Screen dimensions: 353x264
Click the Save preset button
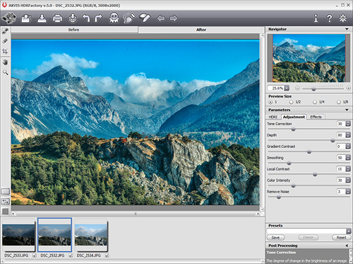[x=275, y=238]
